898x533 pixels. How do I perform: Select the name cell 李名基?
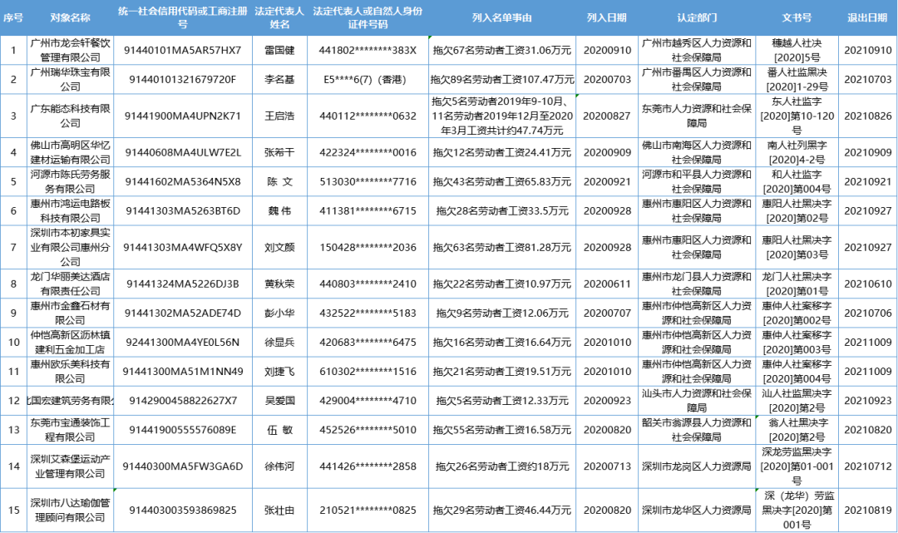pos(279,80)
